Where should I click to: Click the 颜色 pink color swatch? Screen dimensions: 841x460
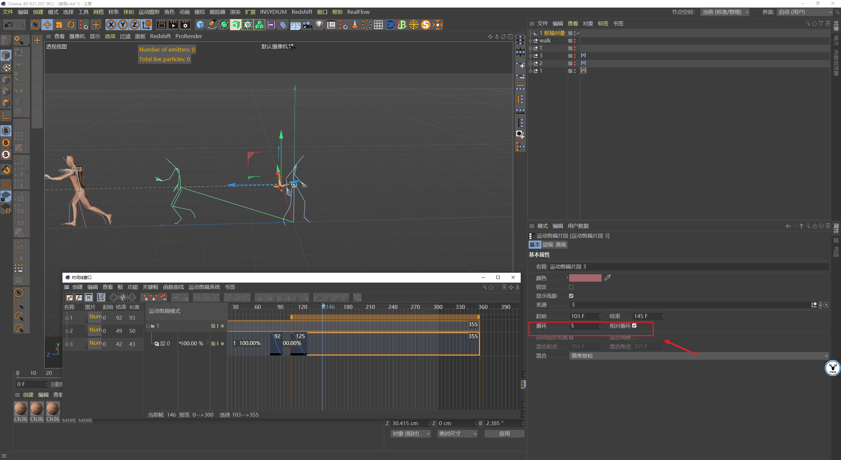585,278
